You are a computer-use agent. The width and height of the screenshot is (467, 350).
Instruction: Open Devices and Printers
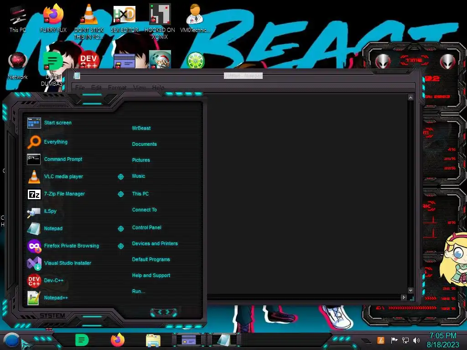pos(155,243)
